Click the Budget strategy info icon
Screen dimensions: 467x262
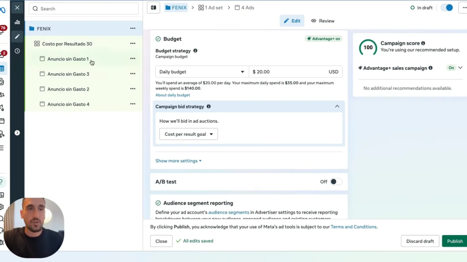(195, 50)
